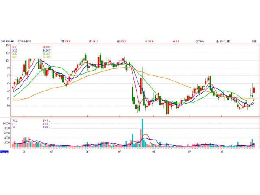Click the M5 moving average legend label
Viewport: 260px width, 195px height.
click(14, 47)
